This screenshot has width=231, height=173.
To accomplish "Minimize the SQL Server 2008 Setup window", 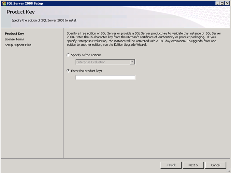I will point(217,3).
